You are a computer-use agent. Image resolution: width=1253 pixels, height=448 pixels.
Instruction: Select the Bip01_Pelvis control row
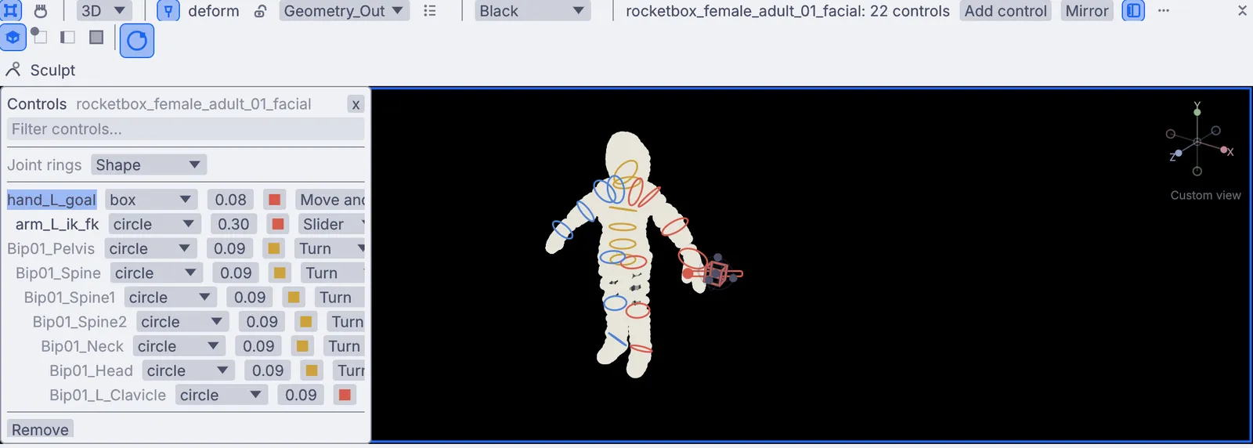coord(51,248)
